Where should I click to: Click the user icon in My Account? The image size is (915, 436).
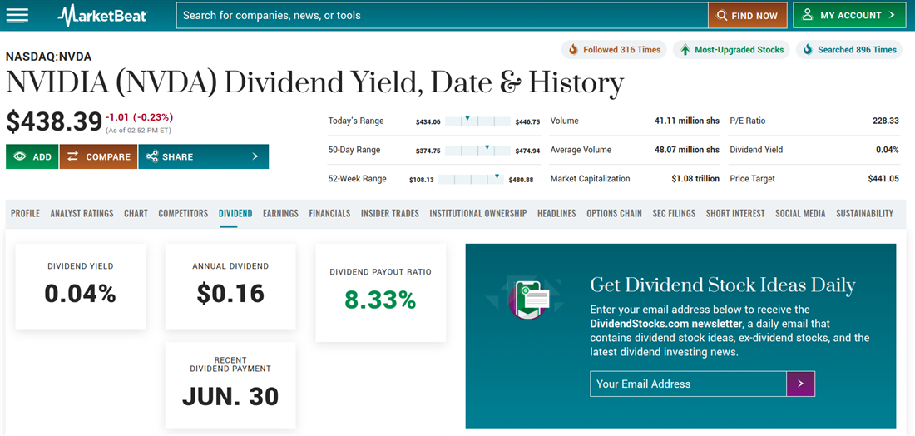[x=808, y=15]
